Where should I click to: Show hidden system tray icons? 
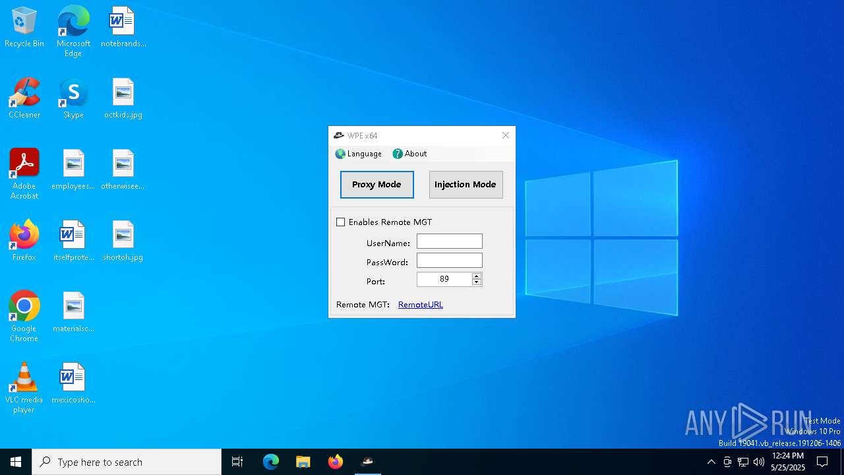pyautogui.click(x=711, y=462)
